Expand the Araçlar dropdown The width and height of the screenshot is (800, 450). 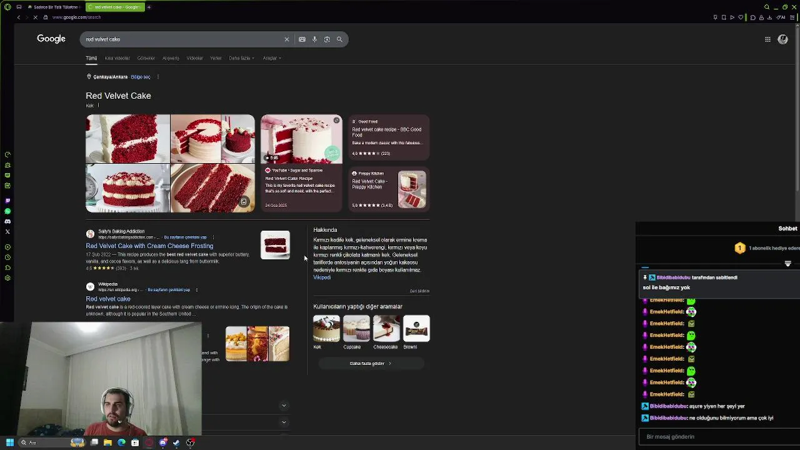tap(272, 58)
